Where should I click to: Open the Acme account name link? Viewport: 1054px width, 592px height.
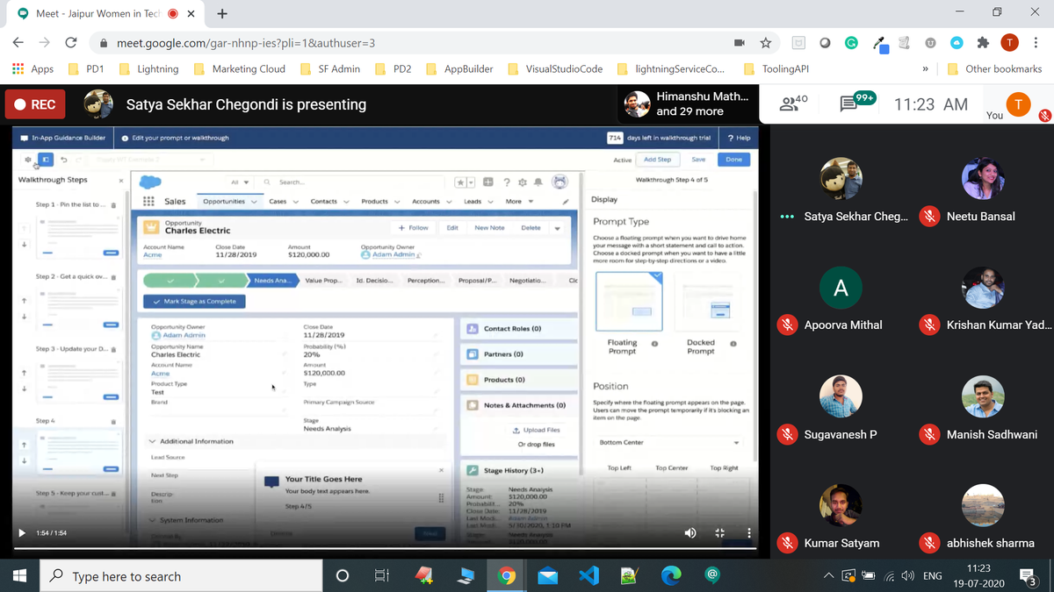pos(153,255)
